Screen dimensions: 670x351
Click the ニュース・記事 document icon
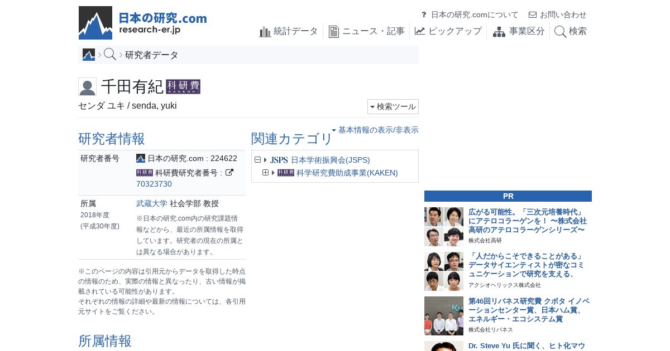click(x=334, y=32)
